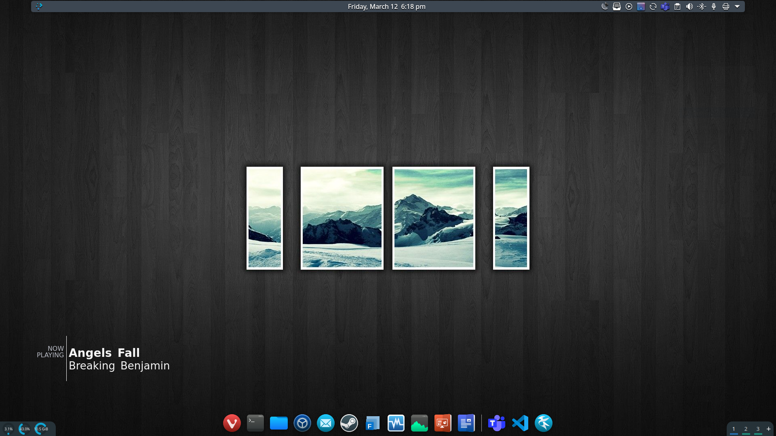Launch the terminal from the dock
Screen dimensions: 776x436
tap(255, 423)
